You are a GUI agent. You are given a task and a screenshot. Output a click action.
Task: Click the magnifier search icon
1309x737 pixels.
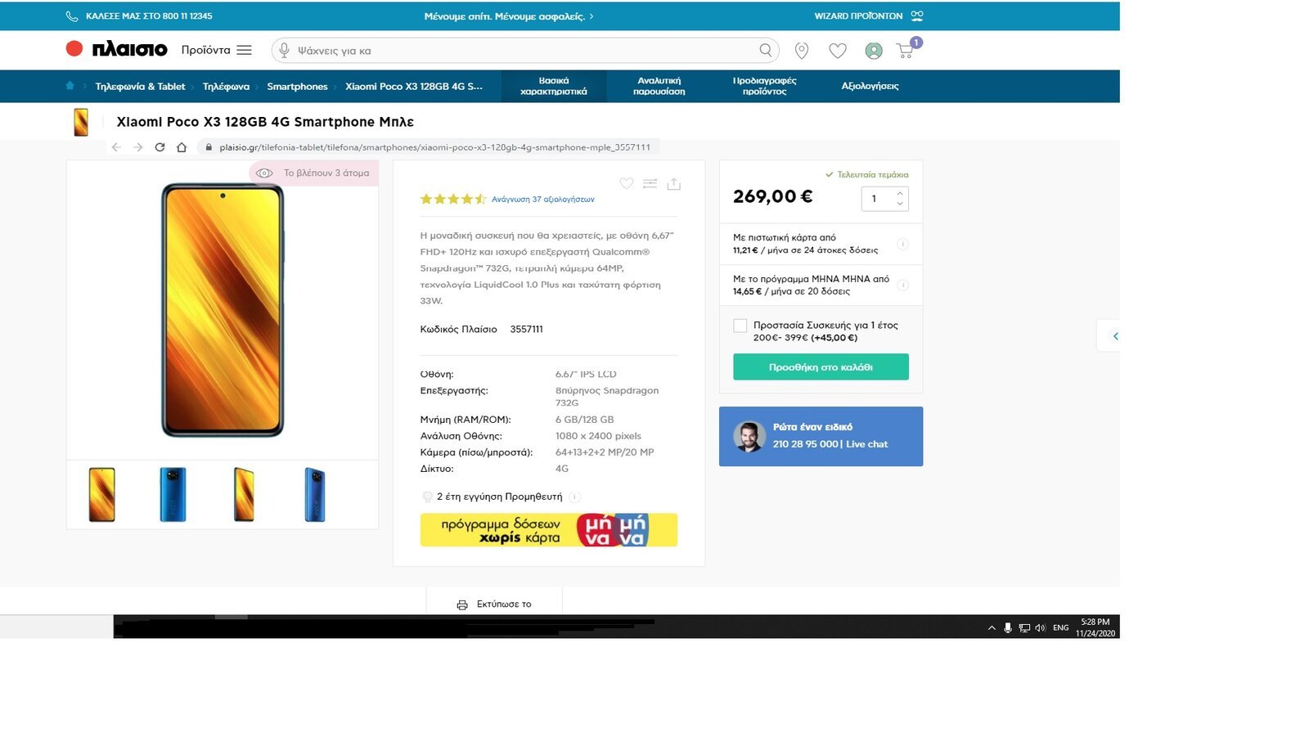coord(765,50)
